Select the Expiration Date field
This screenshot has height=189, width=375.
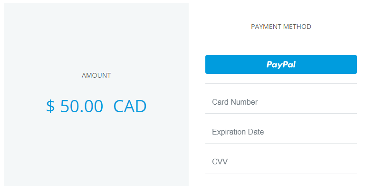pyautogui.click(x=281, y=132)
